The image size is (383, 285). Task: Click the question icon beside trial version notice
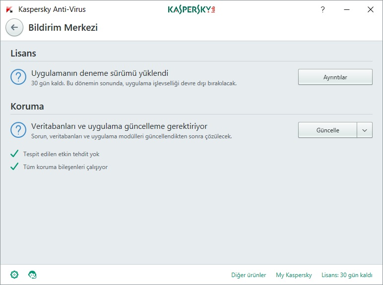18,77
